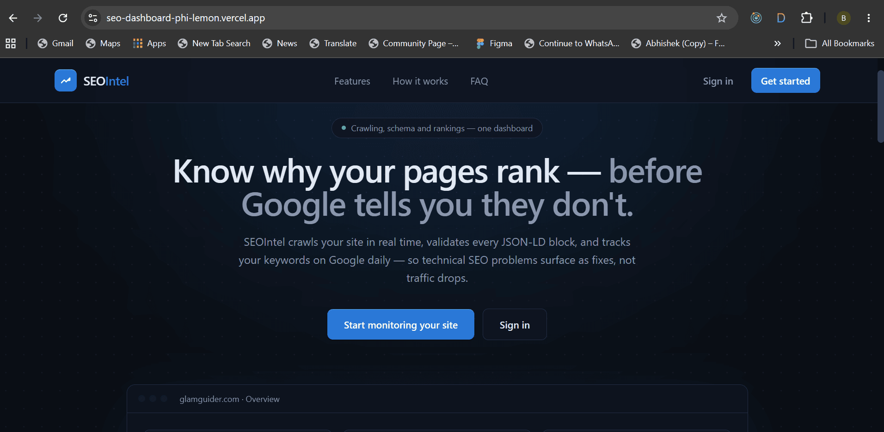Open the Continue to WhatsApp bookmark
Screen dimensions: 884x432
tap(572, 43)
